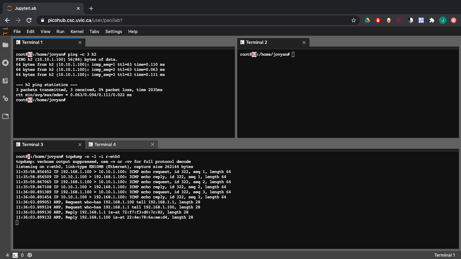461x259 pixels.
Task: Click the browser address bar
Action: click(x=196, y=20)
